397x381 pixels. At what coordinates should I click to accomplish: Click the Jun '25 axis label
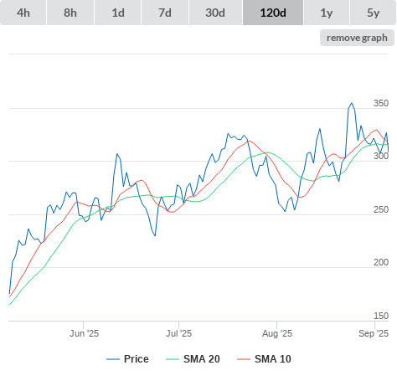tap(84, 333)
